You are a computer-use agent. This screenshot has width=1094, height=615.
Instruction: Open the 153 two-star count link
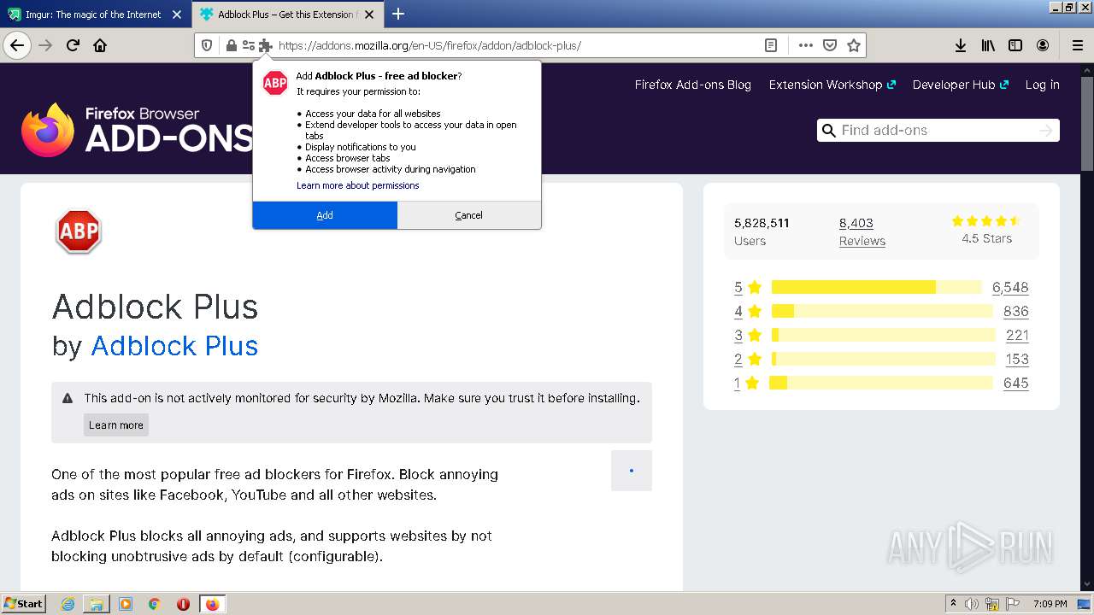coord(1017,360)
